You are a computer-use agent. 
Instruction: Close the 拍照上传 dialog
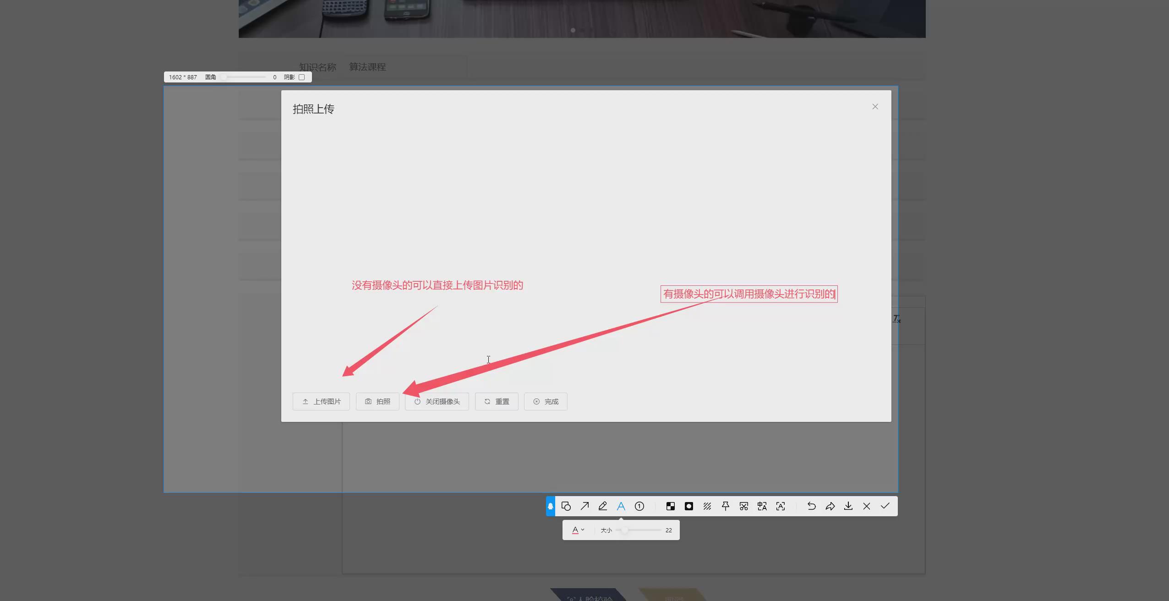click(875, 107)
